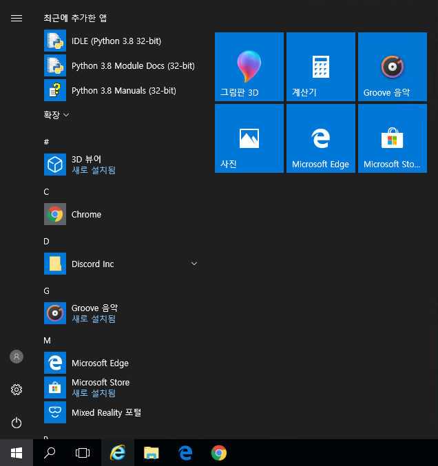Launch Microsoft Edge from taskbar
The width and height of the screenshot is (438, 466).
click(185, 453)
